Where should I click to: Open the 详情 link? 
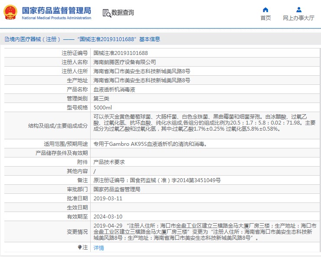(x=99, y=248)
